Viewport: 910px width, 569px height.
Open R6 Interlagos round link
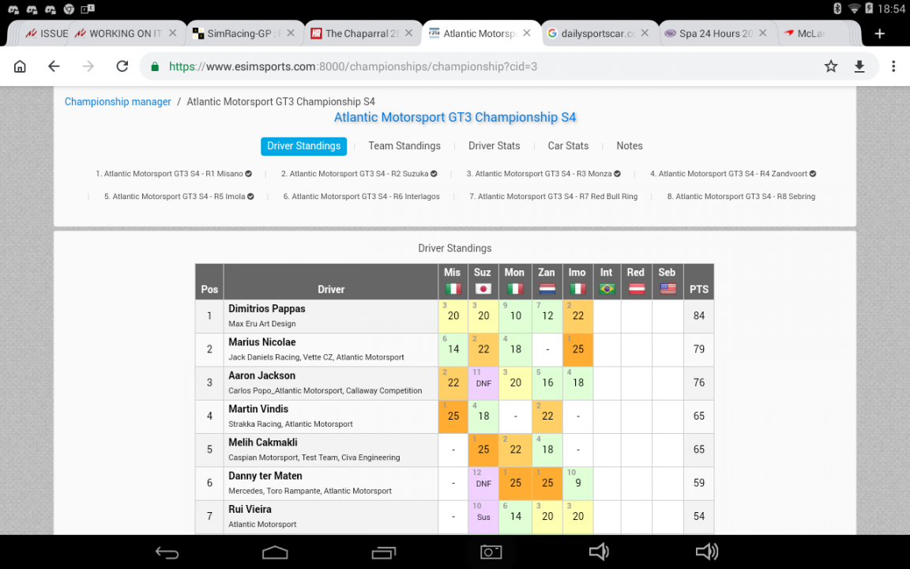click(361, 196)
